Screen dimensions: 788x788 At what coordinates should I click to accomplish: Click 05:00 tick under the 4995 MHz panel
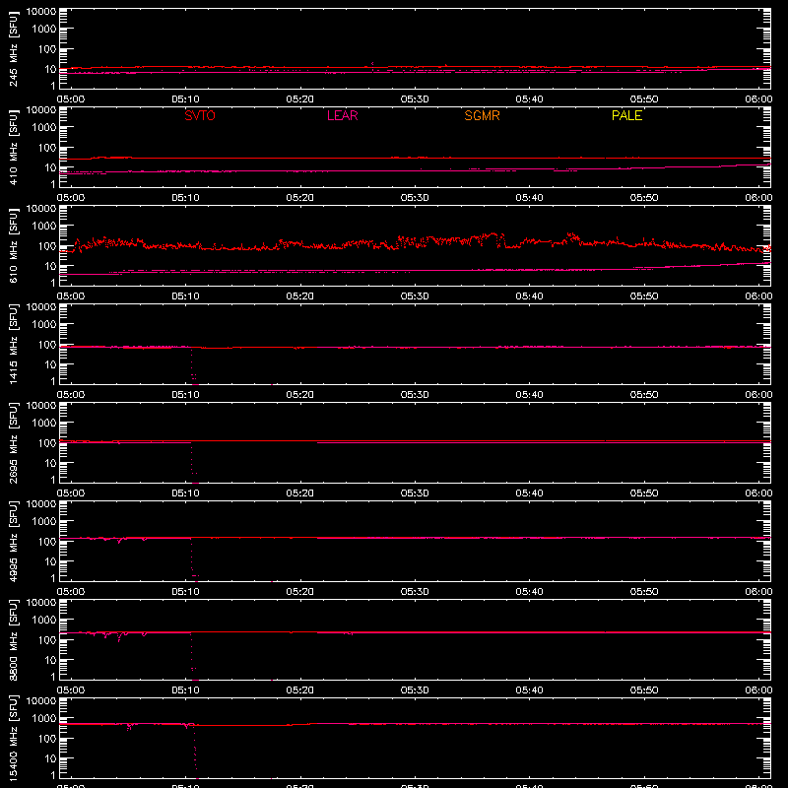pos(71,592)
